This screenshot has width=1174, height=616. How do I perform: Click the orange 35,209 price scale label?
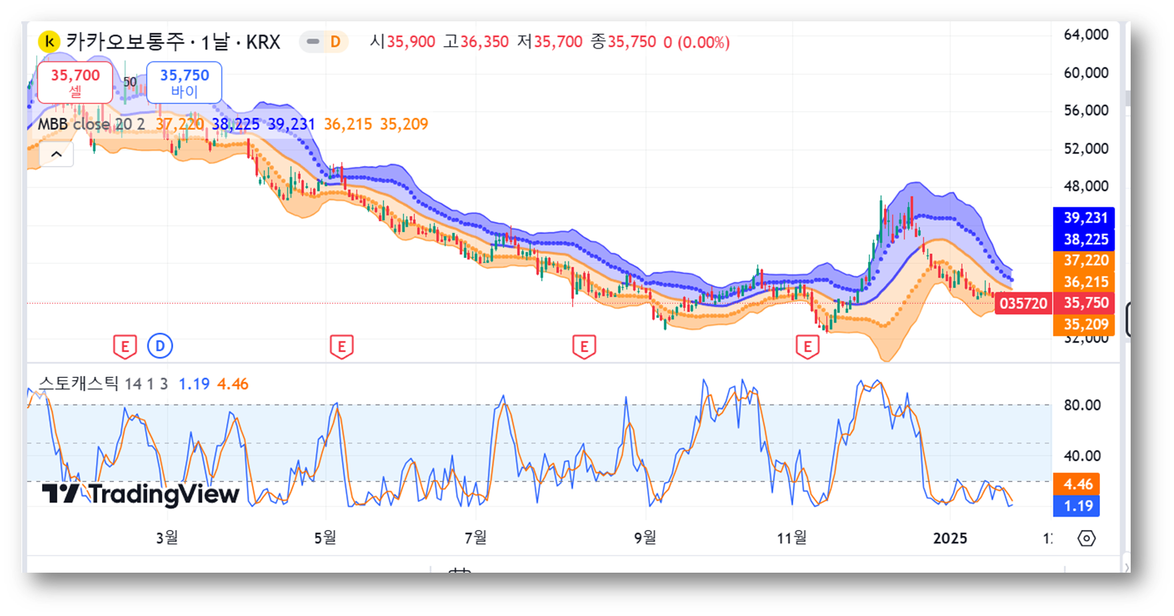click(x=1085, y=325)
